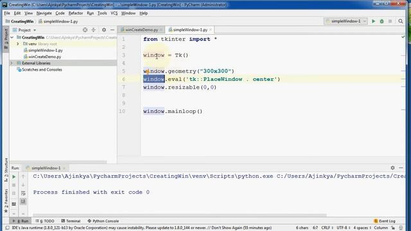Close the winCreateDemo.py editor tab
Viewport: 411px width, 231px height.
tap(161, 30)
